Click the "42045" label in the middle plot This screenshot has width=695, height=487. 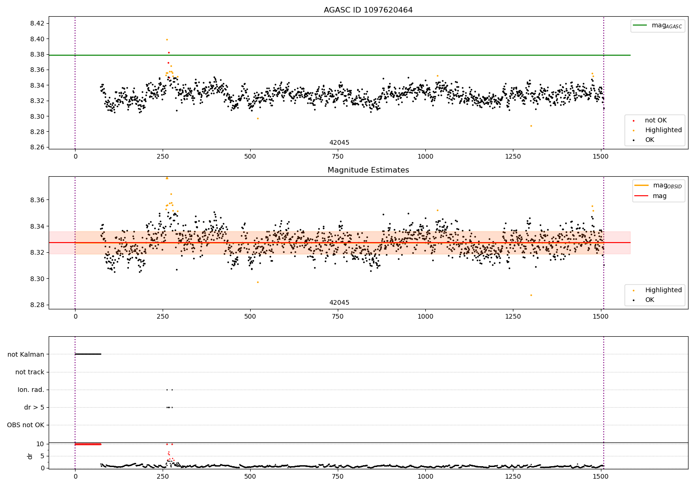tap(339, 302)
